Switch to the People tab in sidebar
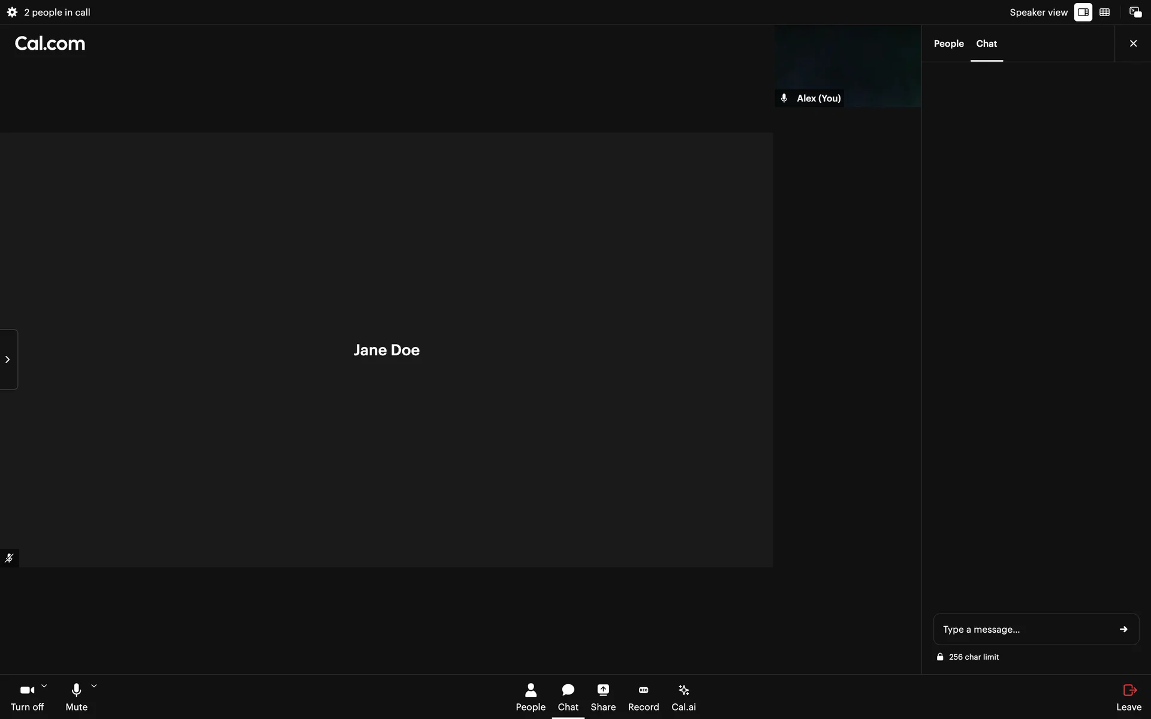 [948, 44]
